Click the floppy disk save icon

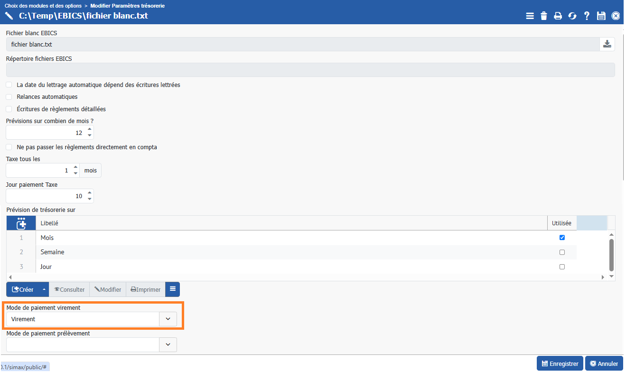[601, 16]
